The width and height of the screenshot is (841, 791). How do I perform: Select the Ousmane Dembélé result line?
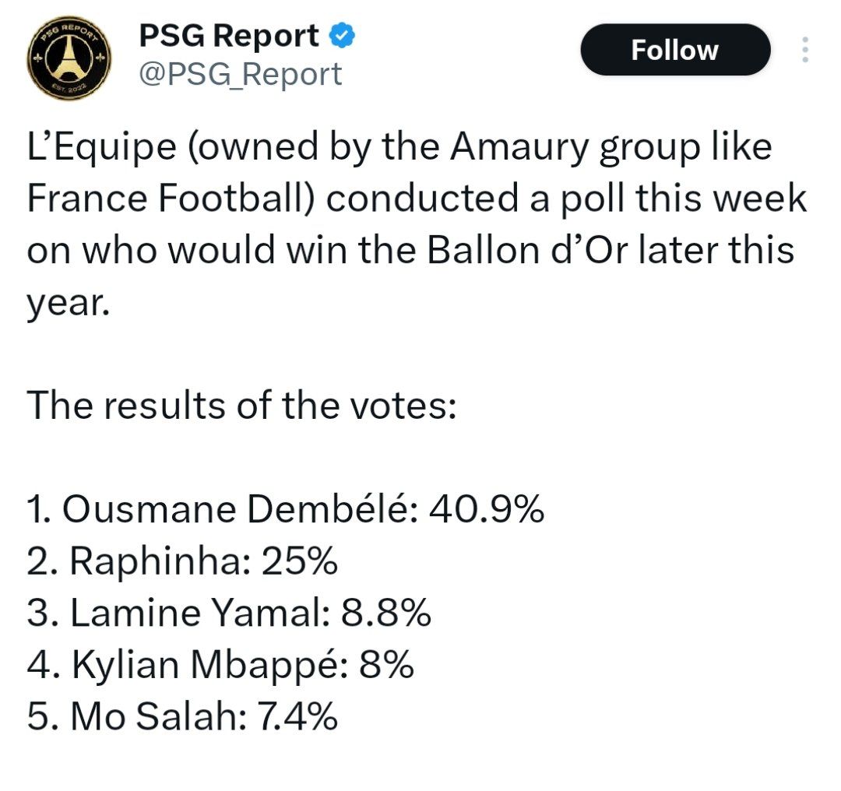point(285,509)
